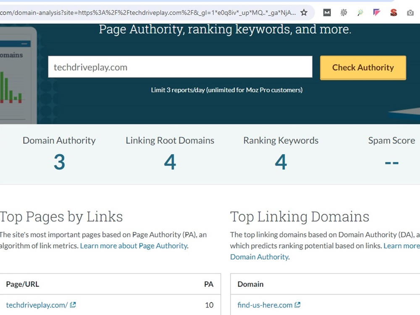The image size is (420, 315).
Task: Open techdriveplay.com/ top page link
Action: point(37,305)
